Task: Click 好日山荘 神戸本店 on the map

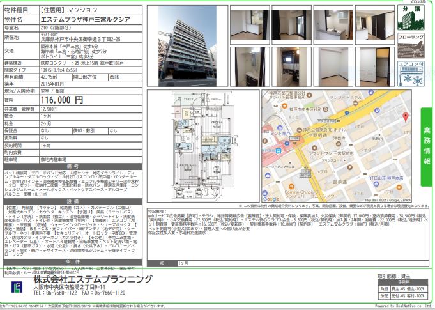Action: (x=386, y=178)
